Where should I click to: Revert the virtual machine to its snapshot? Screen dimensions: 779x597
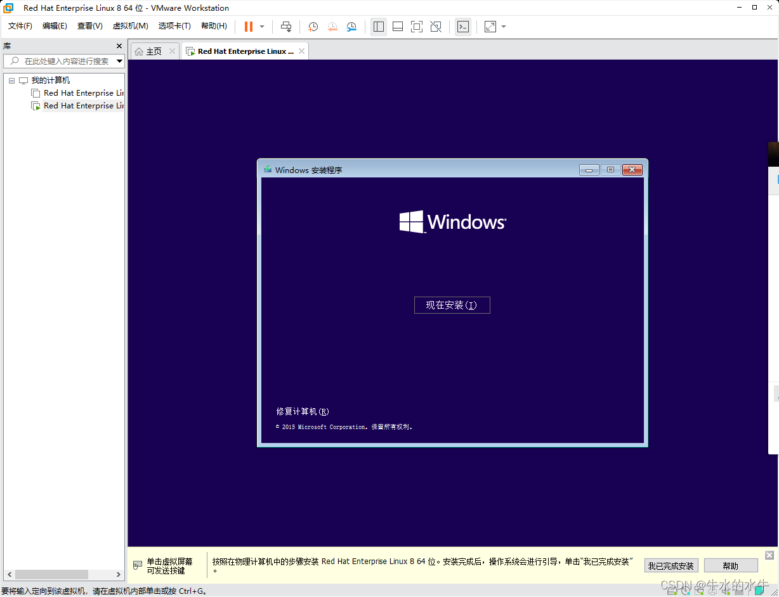point(332,27)
